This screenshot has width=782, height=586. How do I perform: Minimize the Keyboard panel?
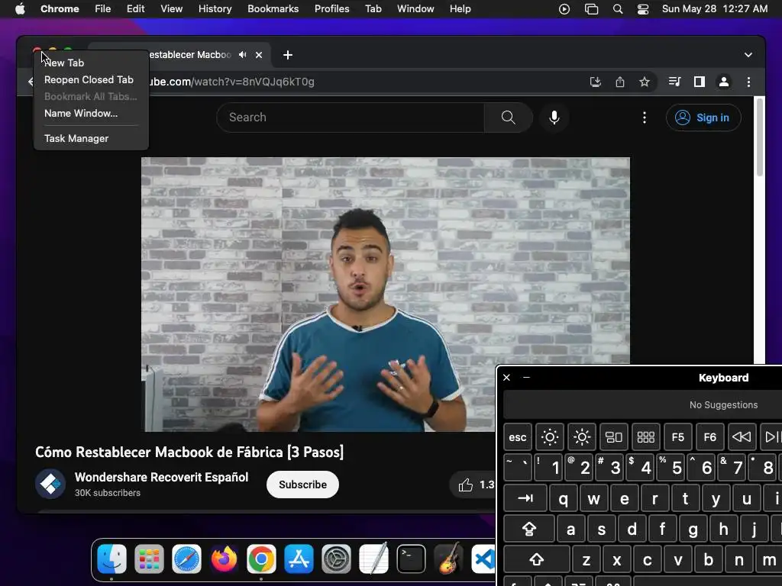coord(526,378)
